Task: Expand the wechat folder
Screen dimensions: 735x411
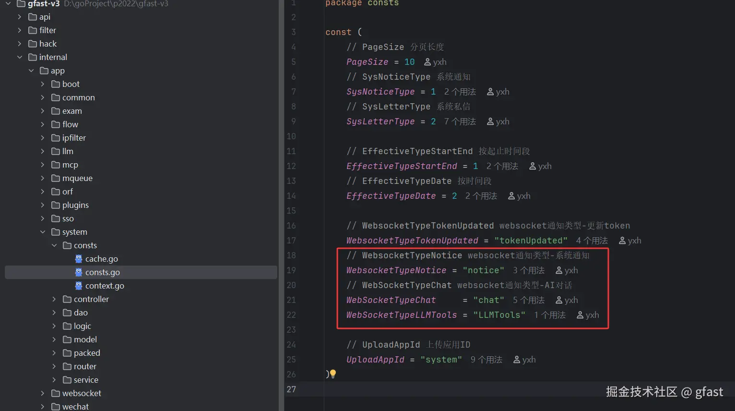Action: click(43, 407)
